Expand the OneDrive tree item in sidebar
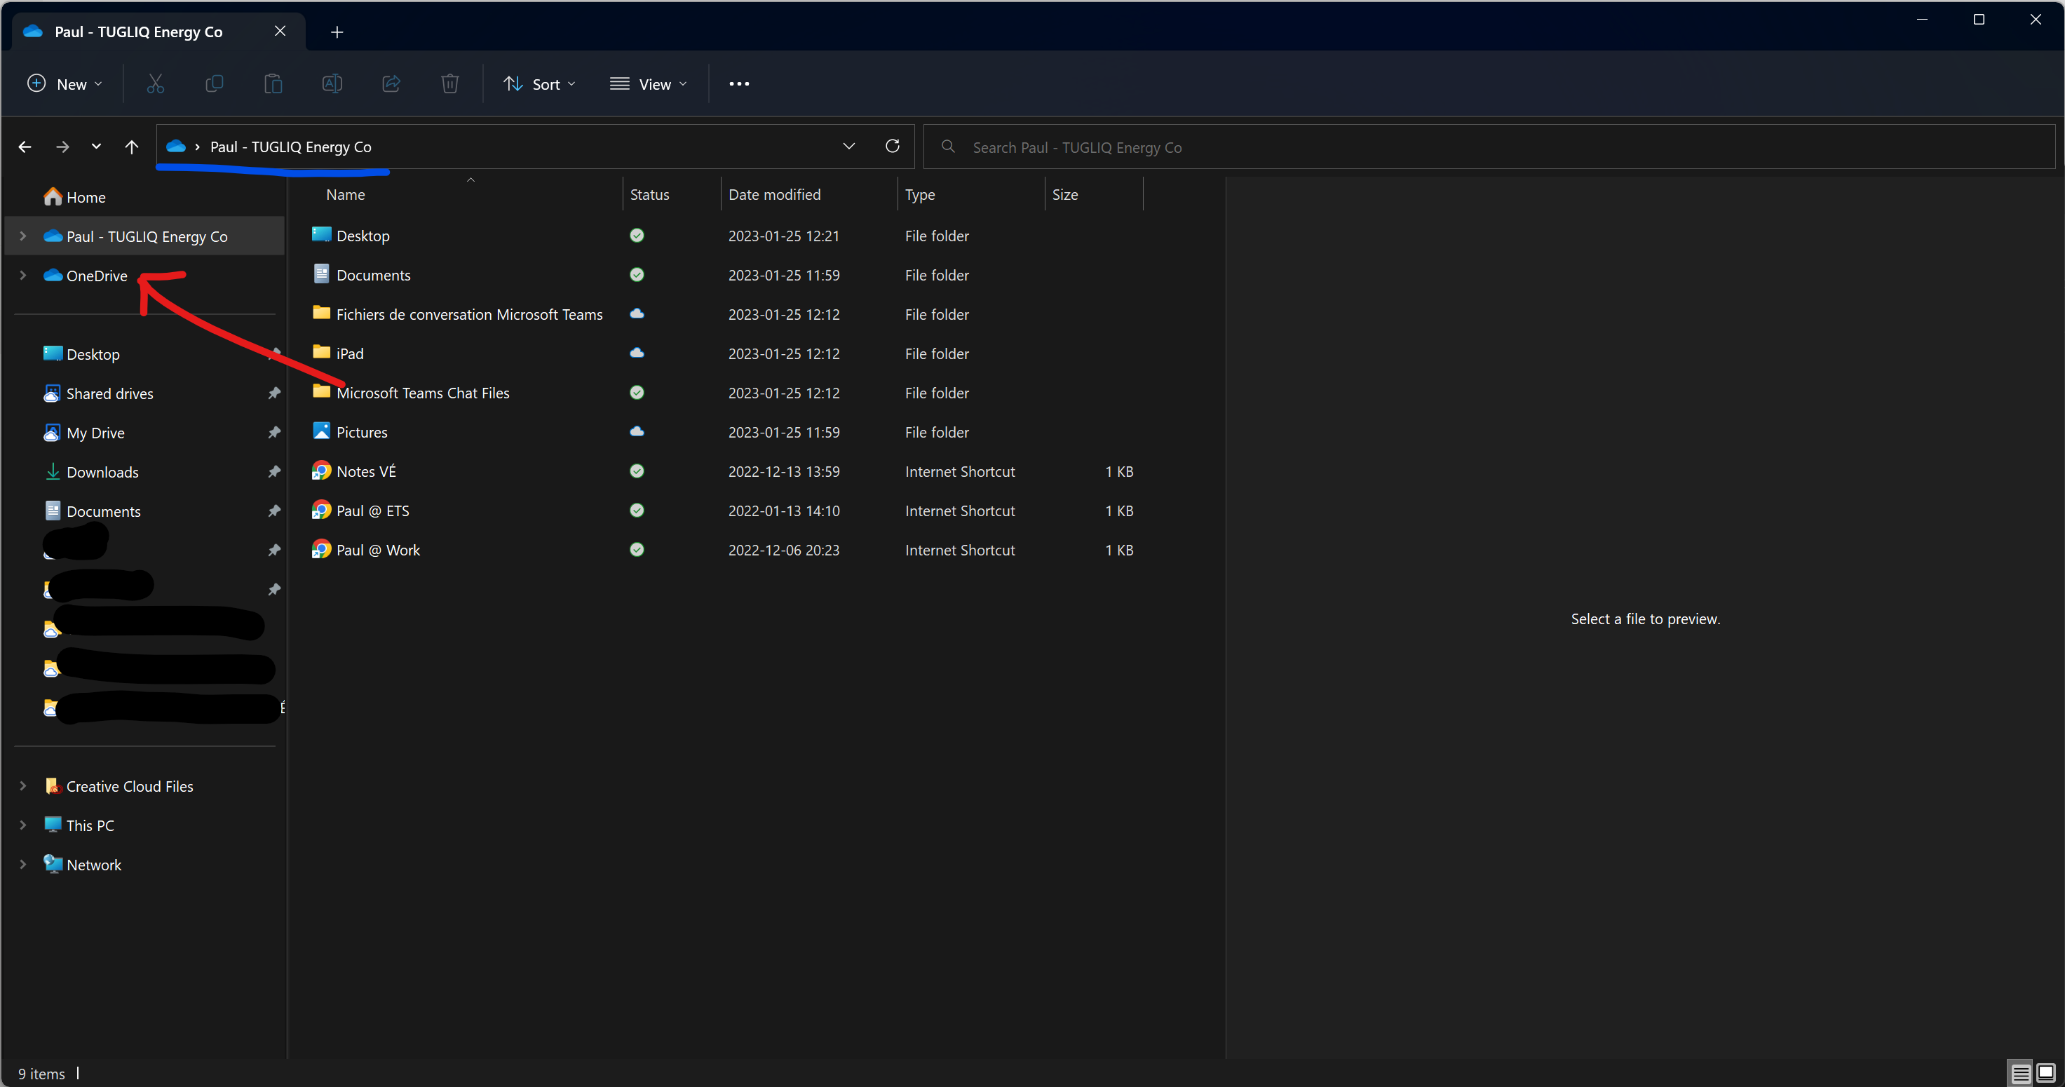The height and width of the screenshot is (1087, 2065). pos(22,274)
